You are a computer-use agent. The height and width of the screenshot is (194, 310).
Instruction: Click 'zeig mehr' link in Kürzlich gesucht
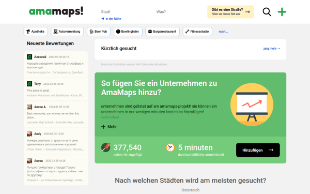tap(271, 49)
